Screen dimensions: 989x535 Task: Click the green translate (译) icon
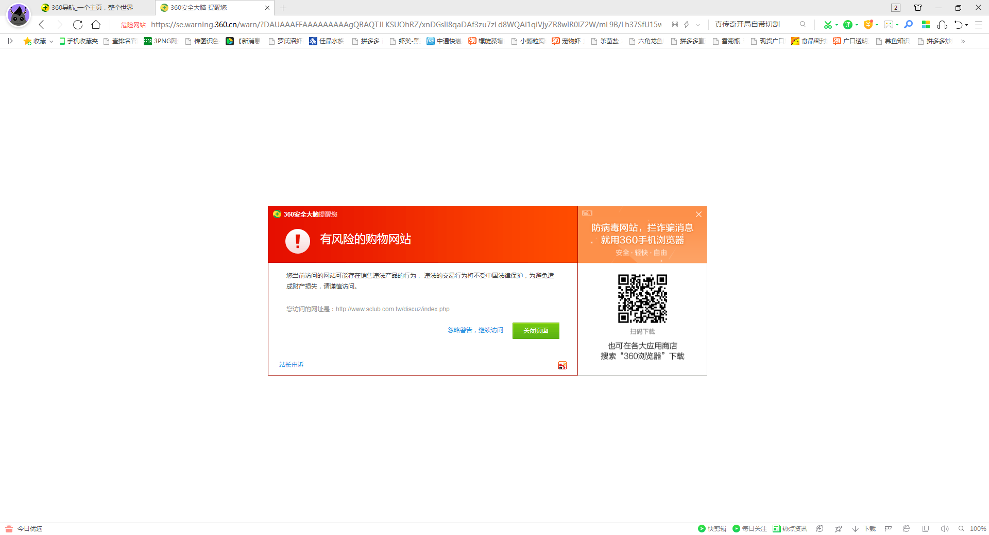click(847, 25)
